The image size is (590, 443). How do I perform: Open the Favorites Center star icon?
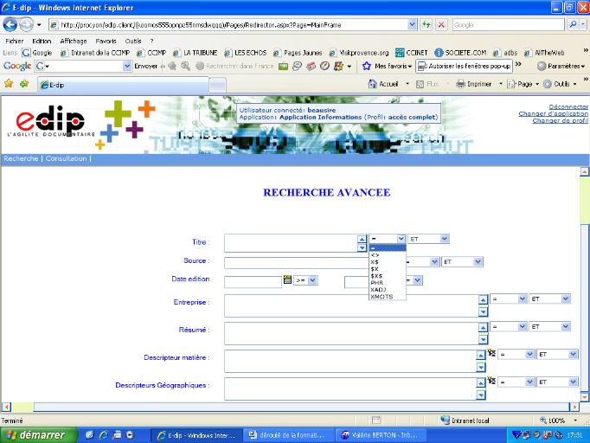point(9,84)
